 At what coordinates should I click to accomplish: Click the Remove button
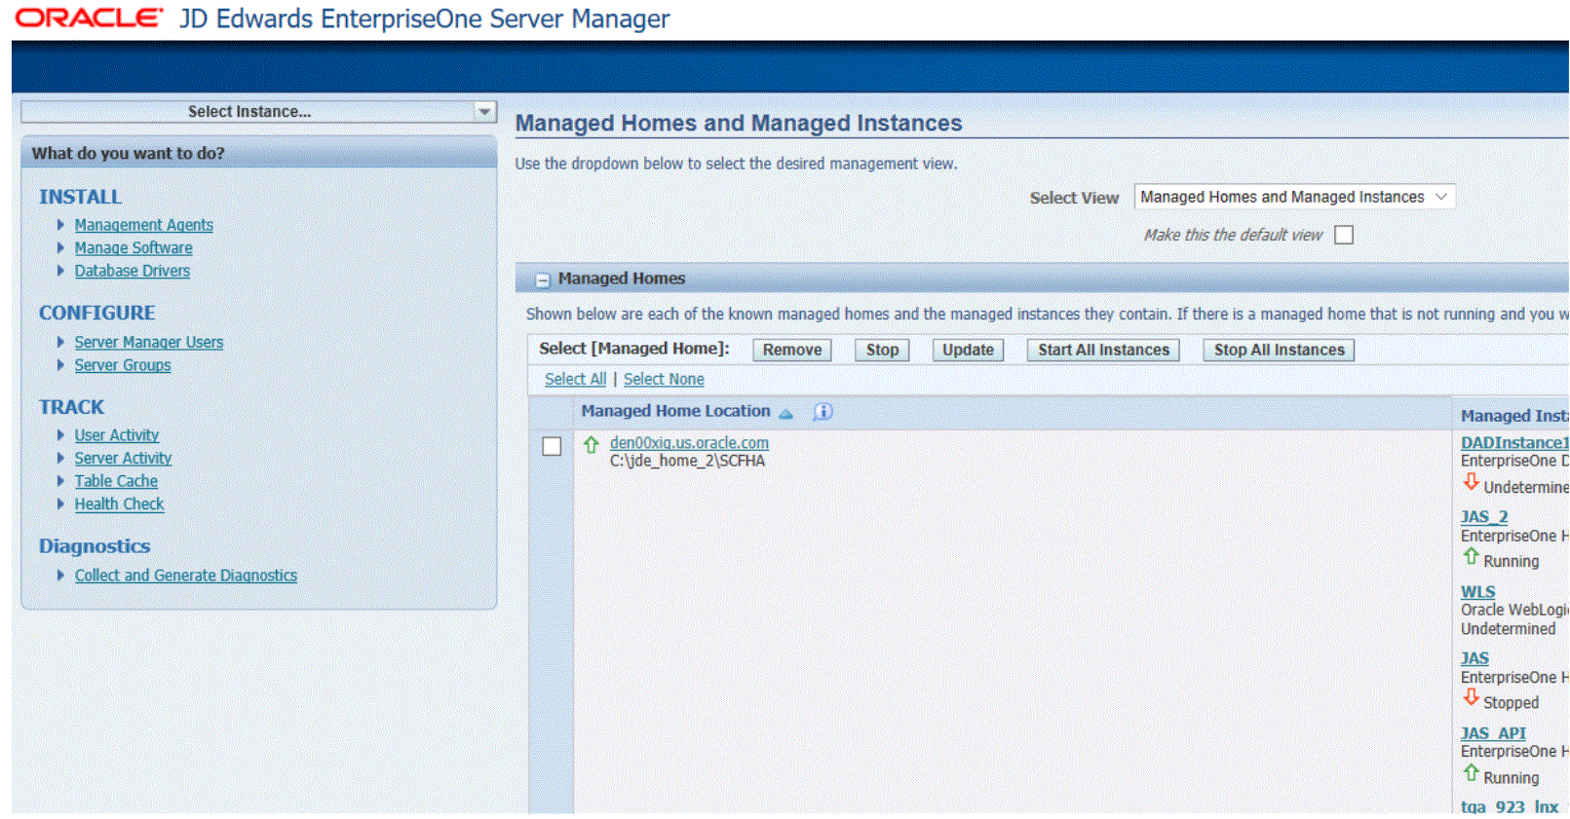coord(791,350)
